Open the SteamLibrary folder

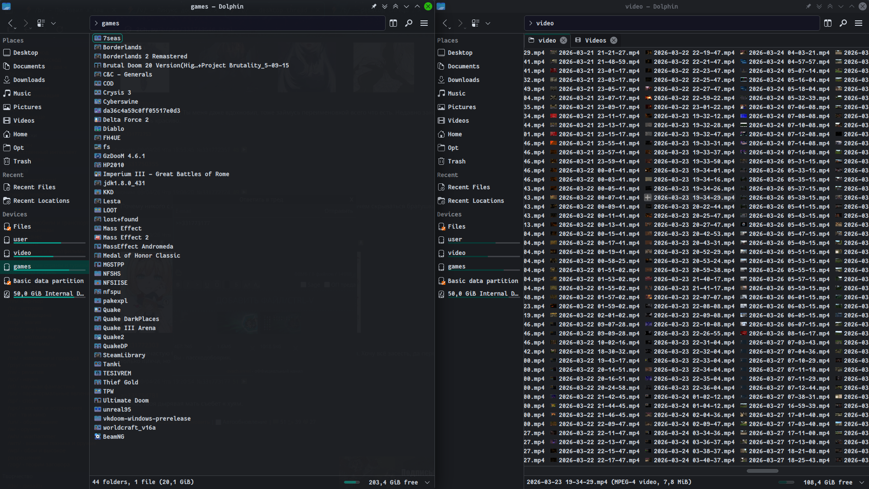(x=124, y=355)
